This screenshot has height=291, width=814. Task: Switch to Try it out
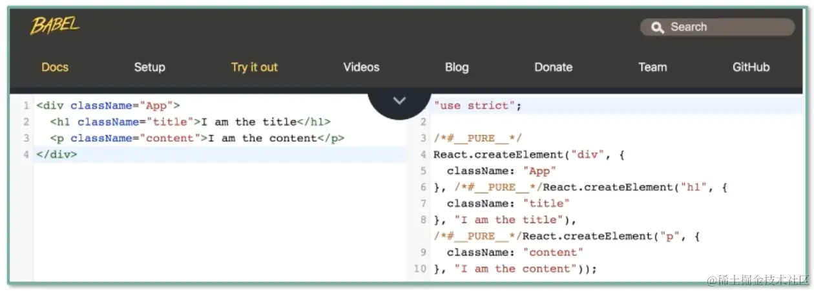[255, 67]
